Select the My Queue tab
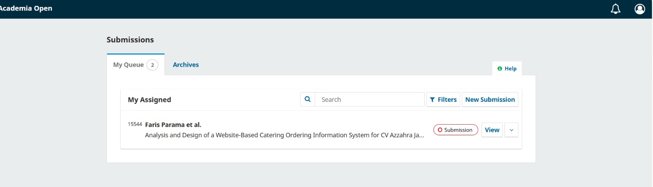 coord(135,65)
